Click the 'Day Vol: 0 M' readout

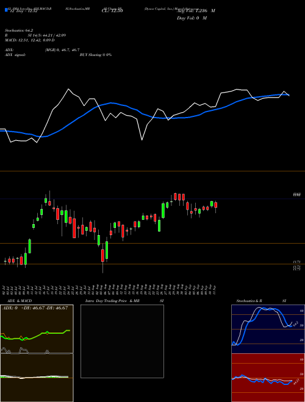[192, 18]
